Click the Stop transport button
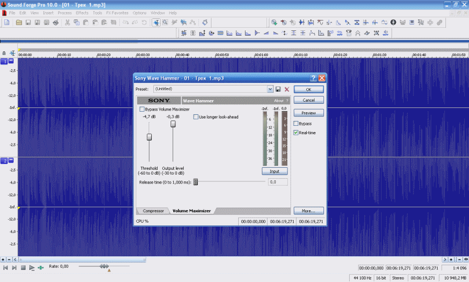This screenshot has width=469, height=282. [23, 268]
